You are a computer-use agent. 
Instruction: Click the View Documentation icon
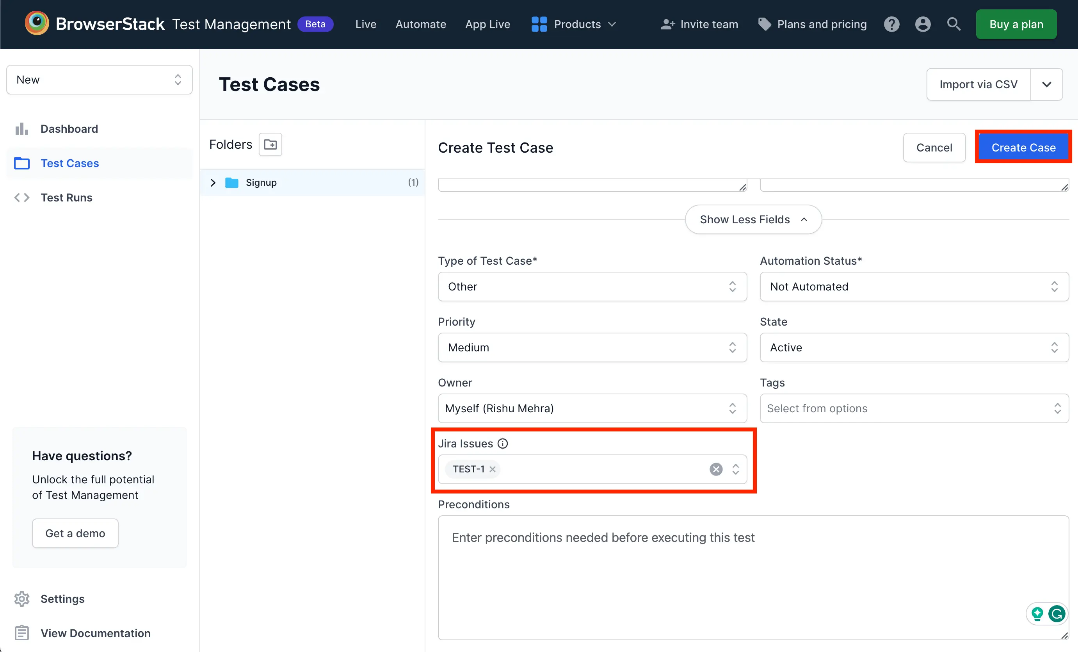click(21, 633)
